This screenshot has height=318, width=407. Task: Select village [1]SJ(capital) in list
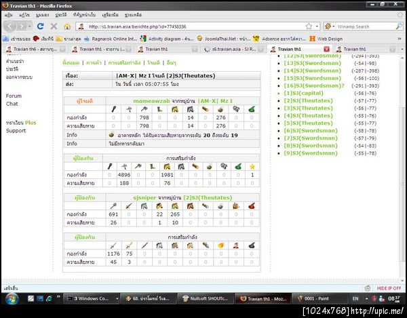coord(303,93)
